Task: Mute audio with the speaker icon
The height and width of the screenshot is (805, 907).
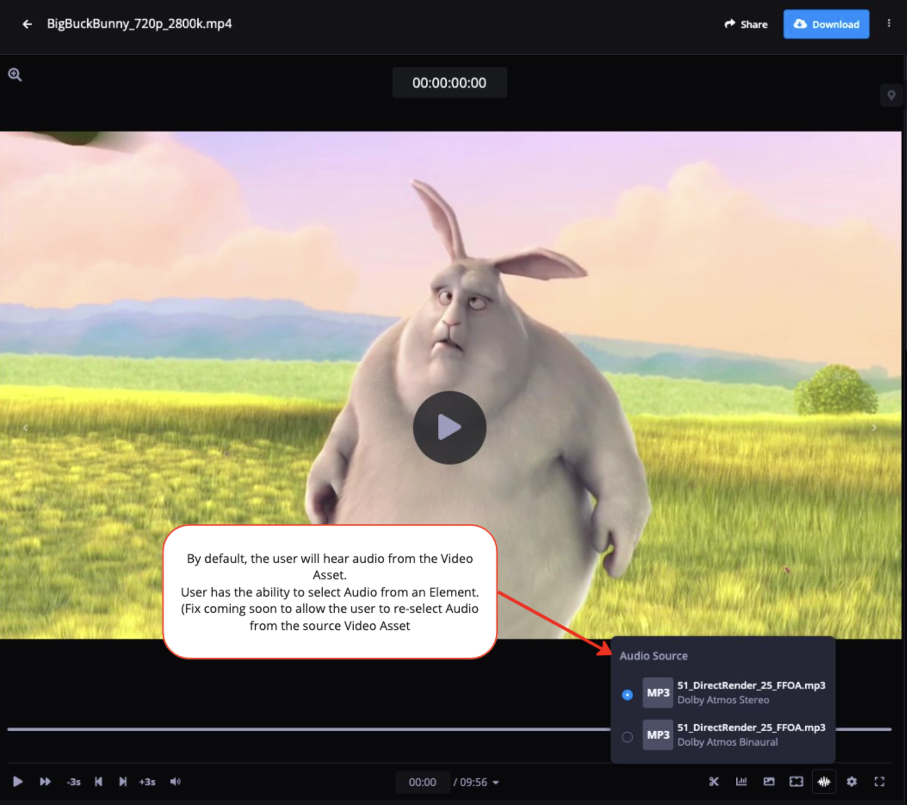Action: [175, 781]
